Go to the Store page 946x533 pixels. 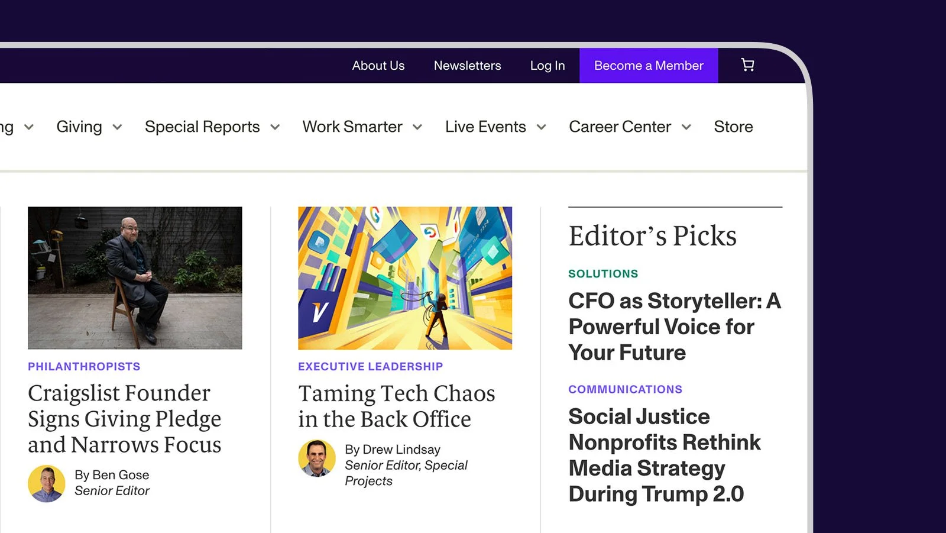(733, 127)
